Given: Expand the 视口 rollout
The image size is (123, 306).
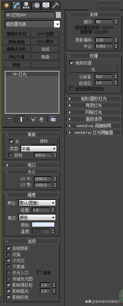Looking at the screenshot, I should (x=31, y=165).
